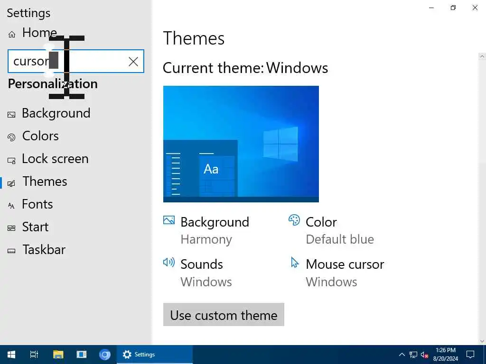Click the Taskbar icon in the sidebar
The height and width of the screenshot is (364, 486).
tap(11, 251)
